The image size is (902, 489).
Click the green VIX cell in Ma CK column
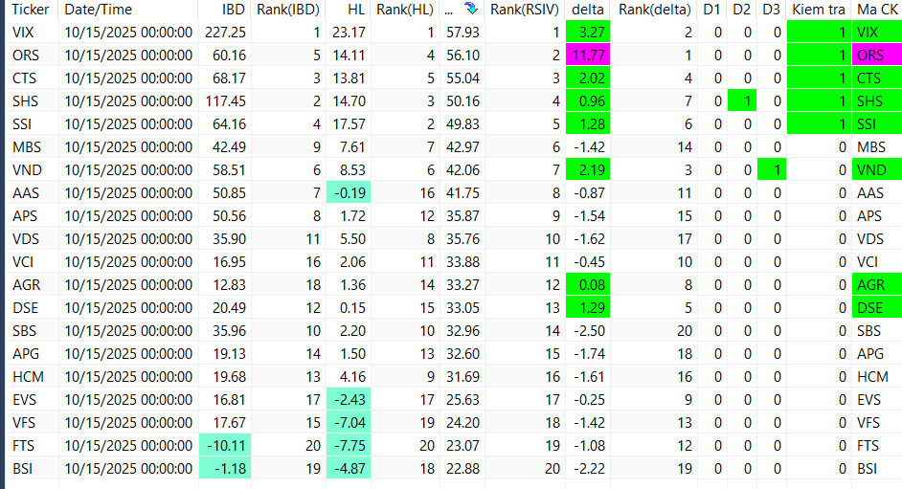877,33
